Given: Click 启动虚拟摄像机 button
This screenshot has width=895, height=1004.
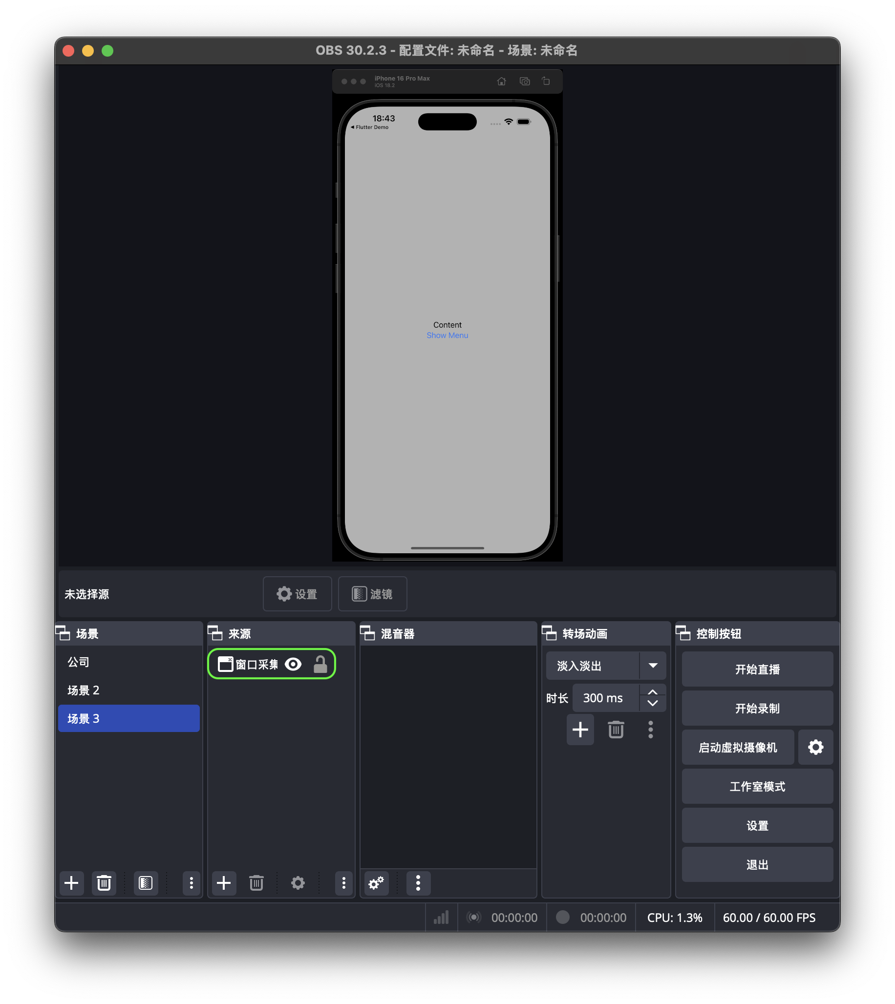Looking at the screenshot, I should pyautogui.click(x=738, y=748).
